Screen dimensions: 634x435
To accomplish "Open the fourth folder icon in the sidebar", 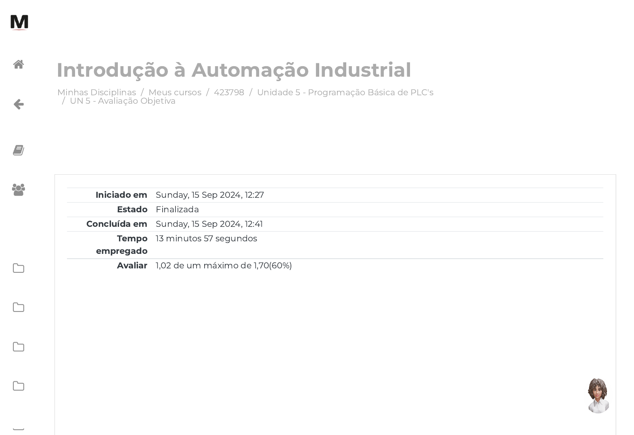I will (x=19, y=386).
